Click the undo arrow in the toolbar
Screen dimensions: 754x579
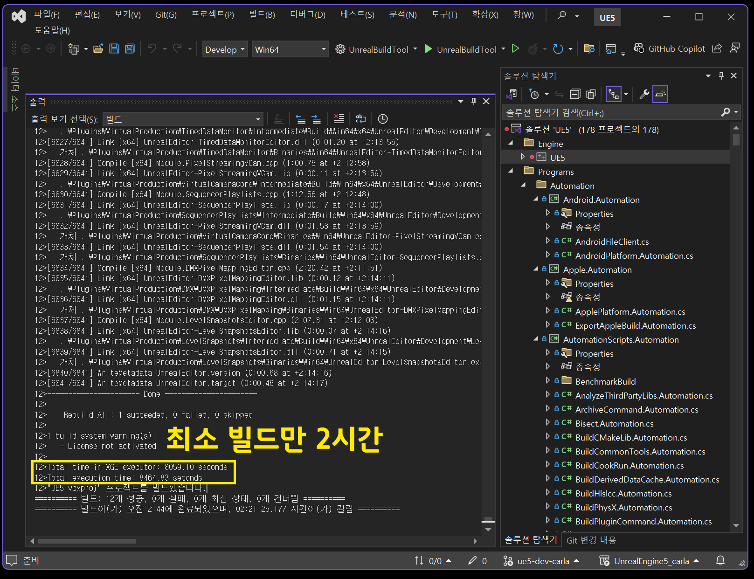tap(152, 48)
